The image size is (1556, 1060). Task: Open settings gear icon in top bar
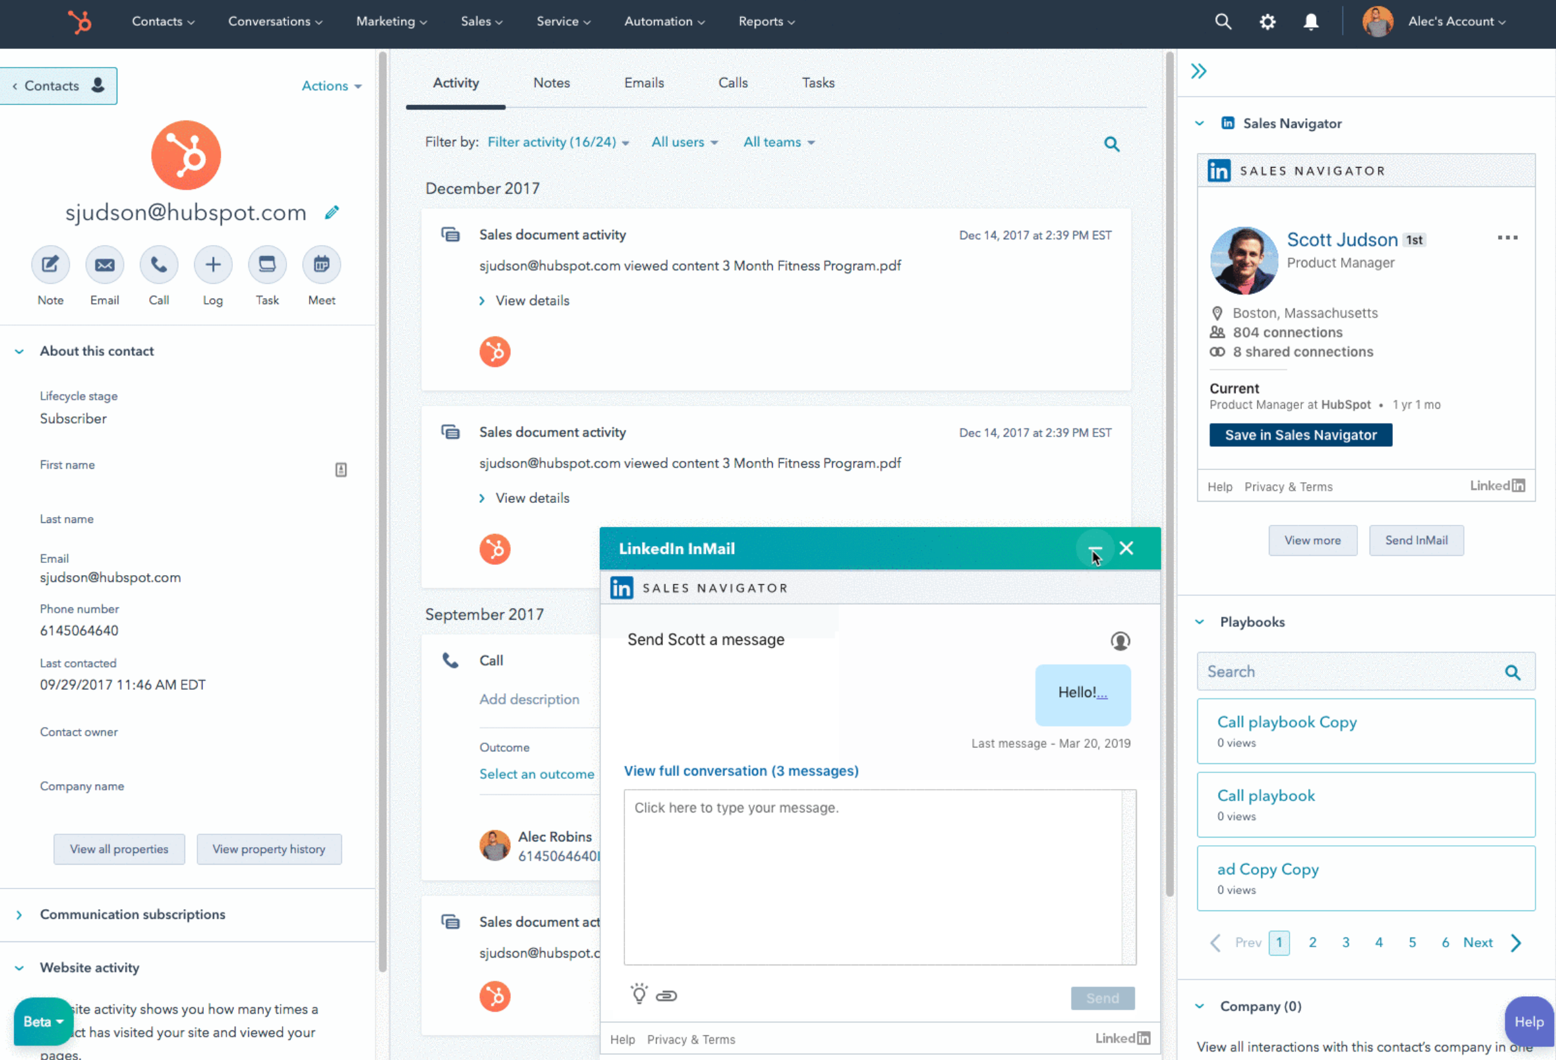click(x=1267, y=21)
